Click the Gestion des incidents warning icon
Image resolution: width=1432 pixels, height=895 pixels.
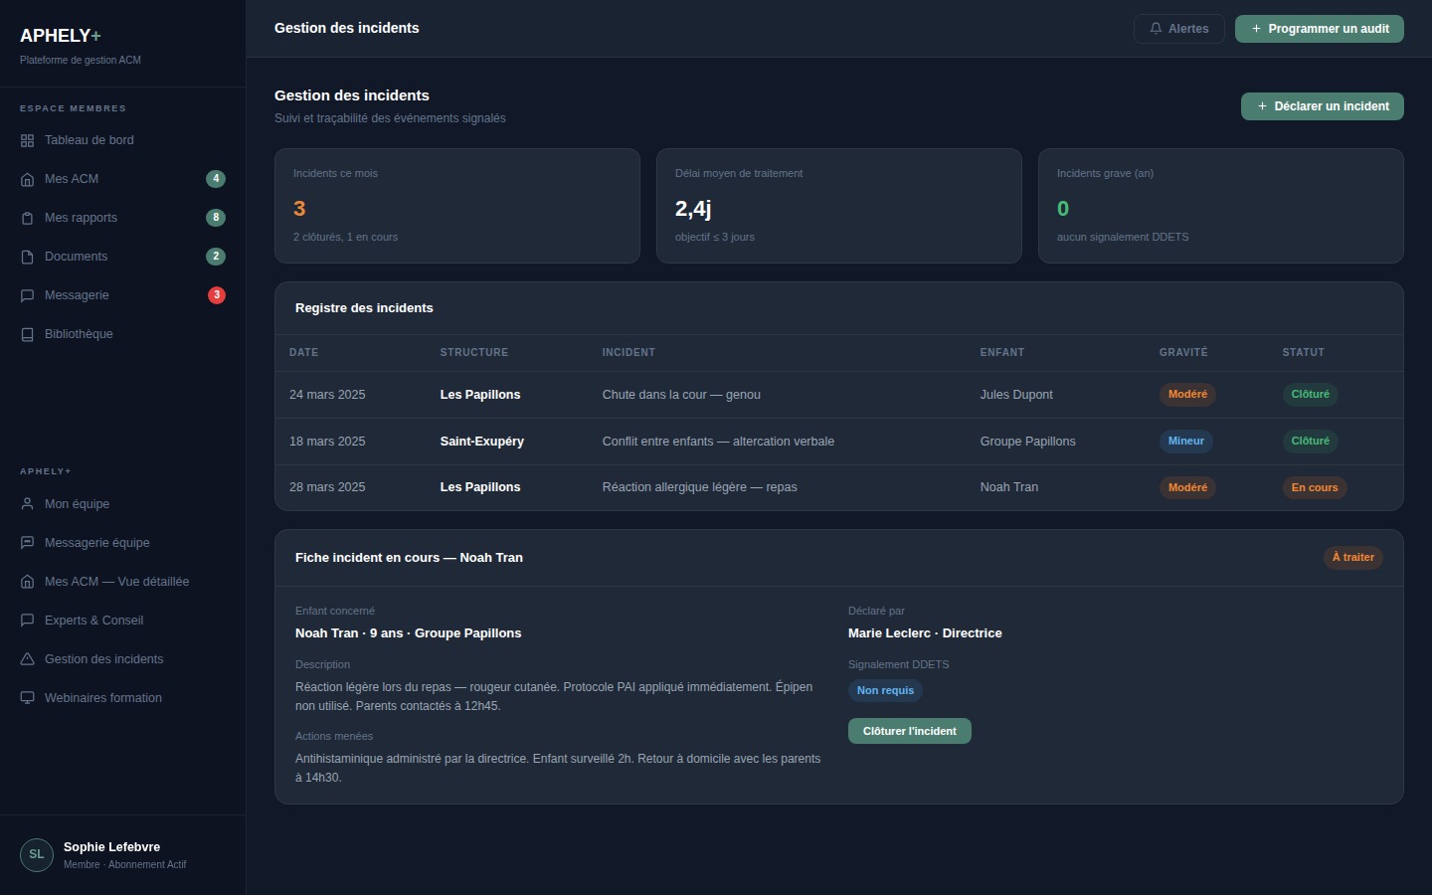tap(27, 659)
